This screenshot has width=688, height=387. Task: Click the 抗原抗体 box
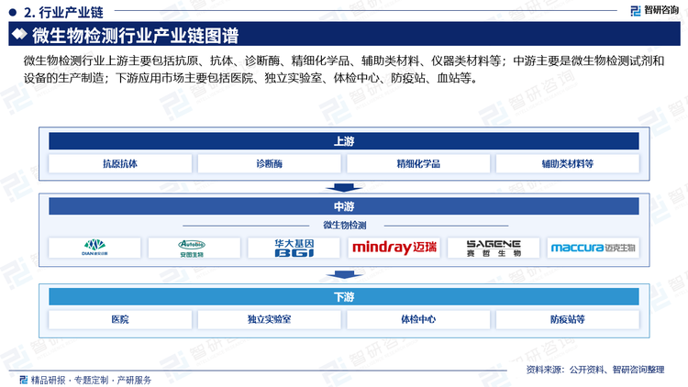pos(120,163)
